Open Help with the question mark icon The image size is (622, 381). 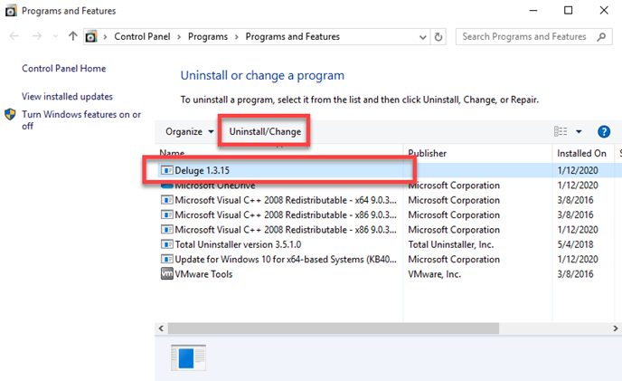pos(604,131)
